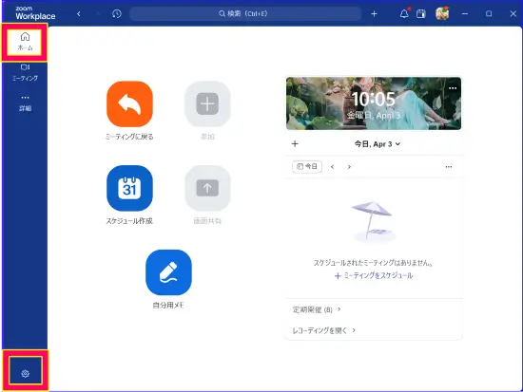Screen dimensions: 523x392
Task: Close the Zoom Workplace window
Action: tap(513, 13)
